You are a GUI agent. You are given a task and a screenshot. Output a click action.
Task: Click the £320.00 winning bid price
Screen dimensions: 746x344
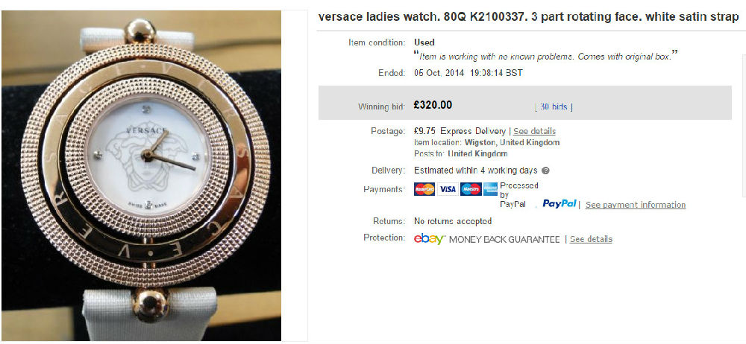(433, 105)
